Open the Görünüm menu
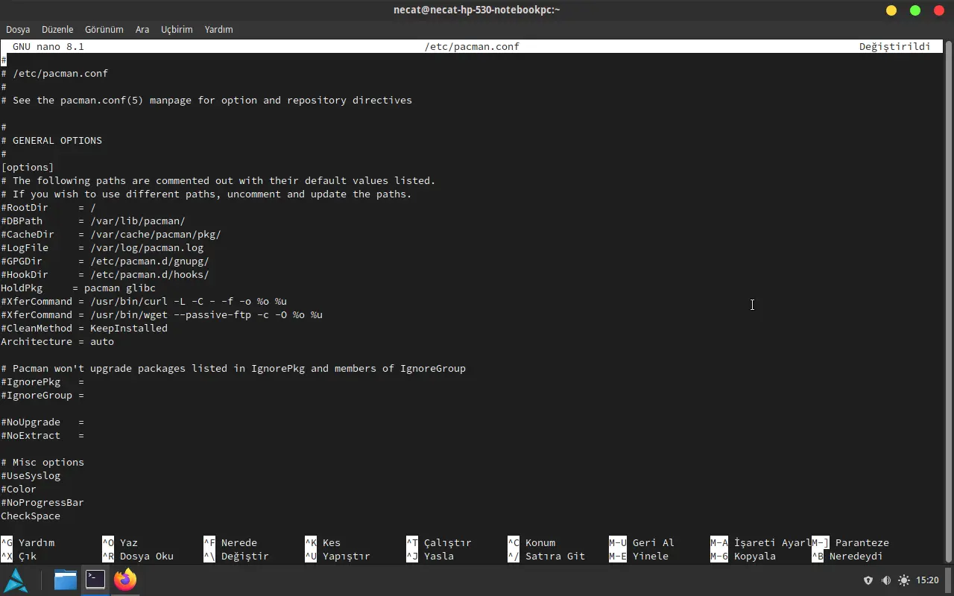The width and height of the screenshot is (954, 596). click(x=104, y=29)
